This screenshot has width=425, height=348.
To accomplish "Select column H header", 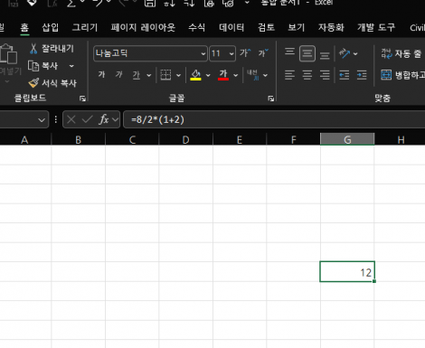I will (401, 139).
